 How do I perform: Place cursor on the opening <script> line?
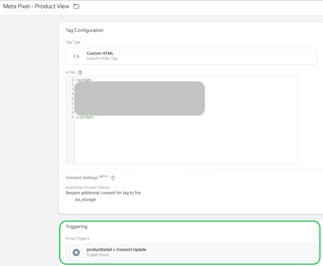click(84, 80)
